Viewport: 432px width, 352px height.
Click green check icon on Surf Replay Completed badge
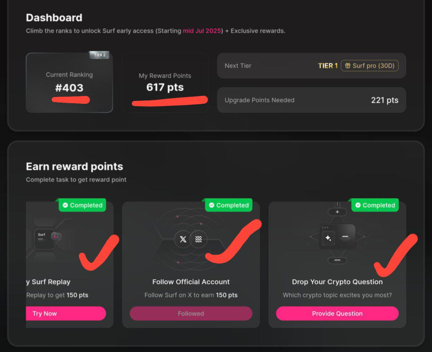point(65,205)
